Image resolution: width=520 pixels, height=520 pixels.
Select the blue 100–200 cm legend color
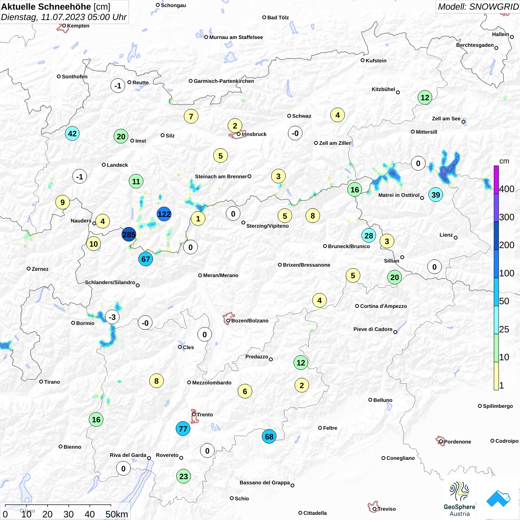[x=496, y=264]
